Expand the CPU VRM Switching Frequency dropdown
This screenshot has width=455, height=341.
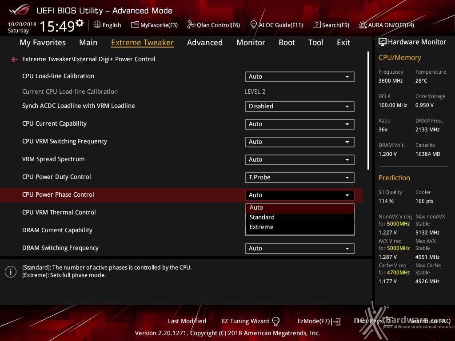tap(300, 142)
